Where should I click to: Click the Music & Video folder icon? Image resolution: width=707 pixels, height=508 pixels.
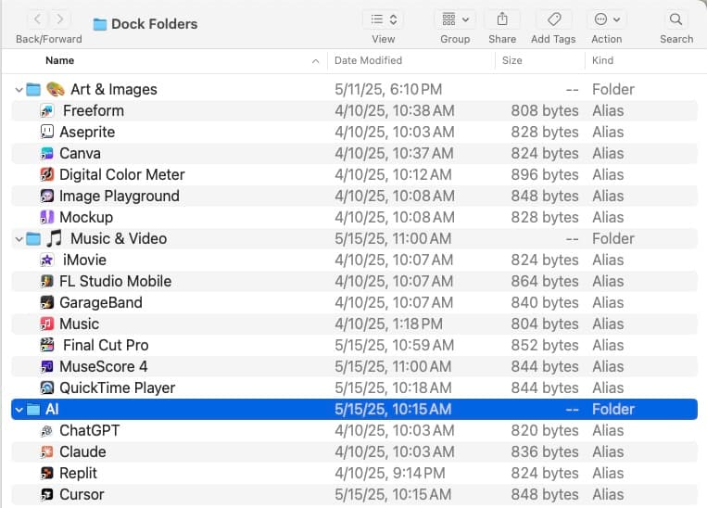pyautogui.click(x=33, y=238)
